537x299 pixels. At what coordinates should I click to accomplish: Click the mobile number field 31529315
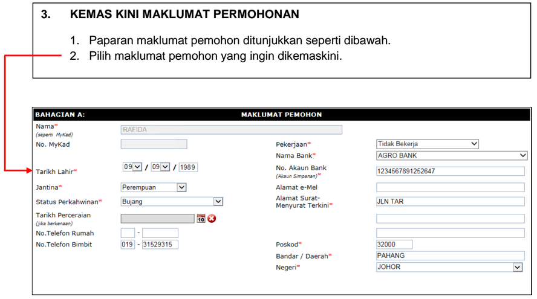pos(160,244)
